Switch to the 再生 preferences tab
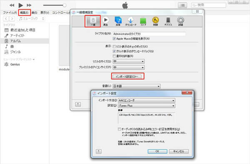The height and width of the screenshot is (164, 250). [x=105, y=21]
